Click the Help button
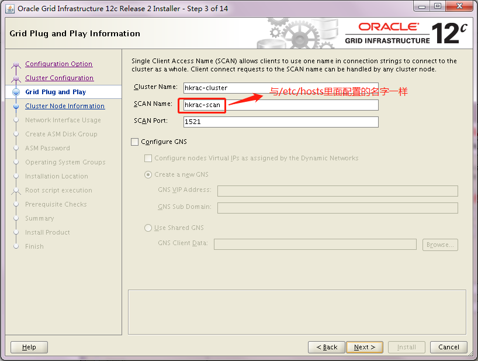Viewport: 478px width, 361px height. coord(29,347)
